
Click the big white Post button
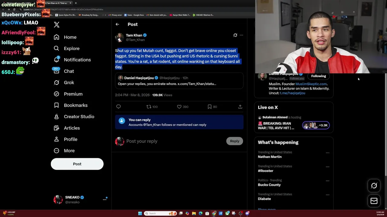pos(77,164)
